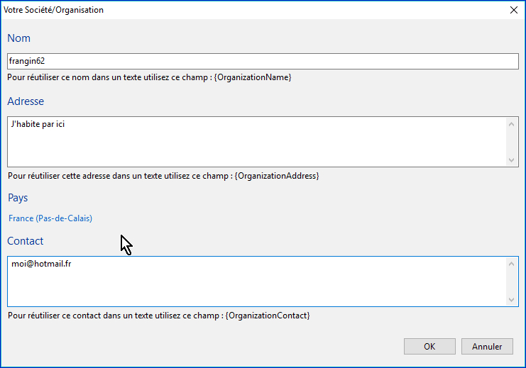The height and width of the screenshot is (368, 526).
Task: Click the Adresse scrollbar track
Action: pyautogui.click(x=513, y=142)
